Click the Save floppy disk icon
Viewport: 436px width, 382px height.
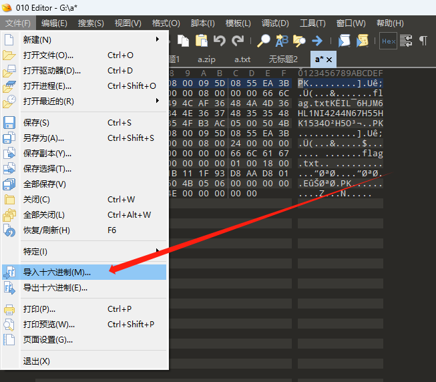pos(9,123)
